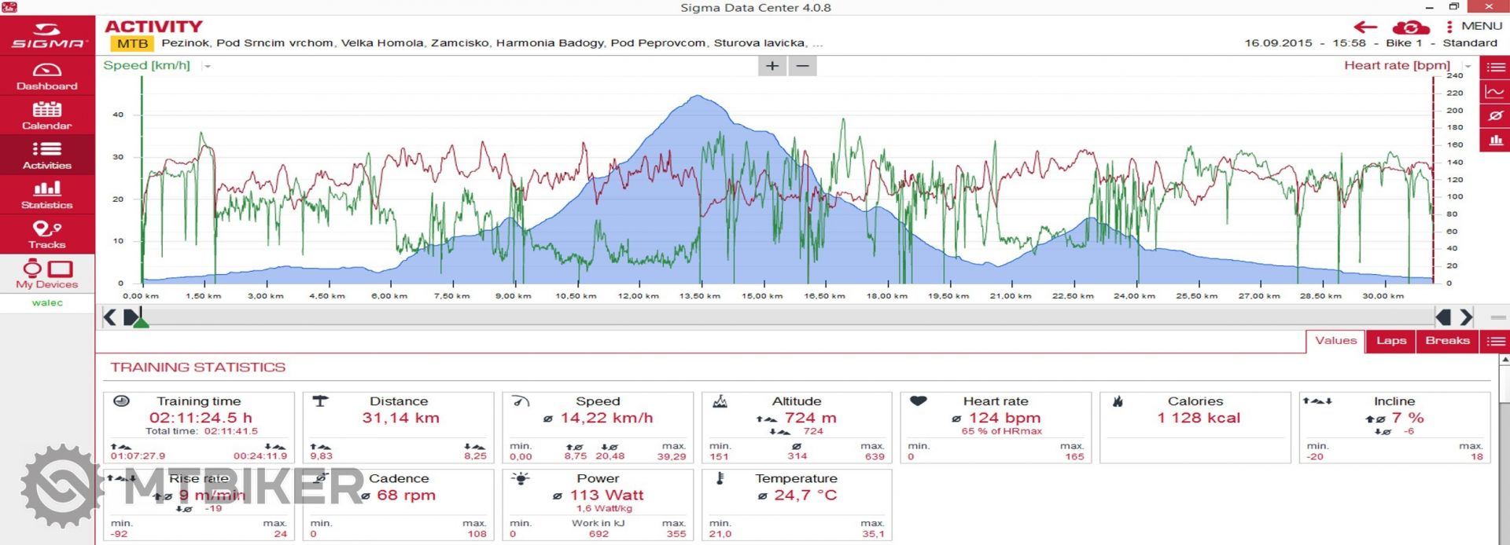Switch to the Breaks tab
1510x545 pixels.
pyautogui.click(x=1447, y=341)
